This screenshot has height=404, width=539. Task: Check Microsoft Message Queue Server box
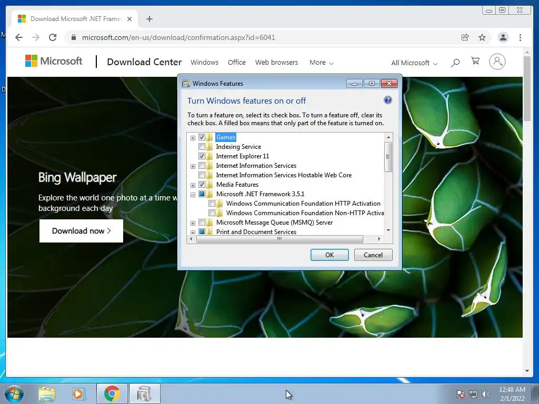[x=202, y=223]
